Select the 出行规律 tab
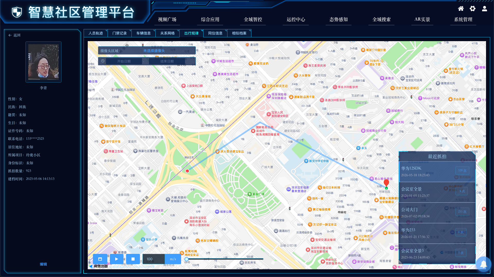The width and height of the screenshot is (494, 277). [x=191, y=33]
